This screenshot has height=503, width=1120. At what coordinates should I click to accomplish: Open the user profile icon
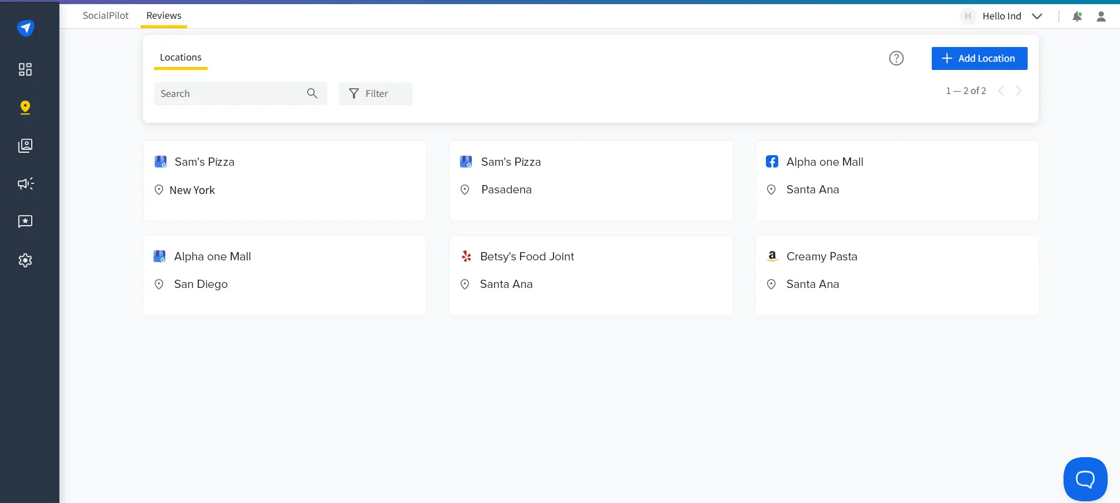1101,16
